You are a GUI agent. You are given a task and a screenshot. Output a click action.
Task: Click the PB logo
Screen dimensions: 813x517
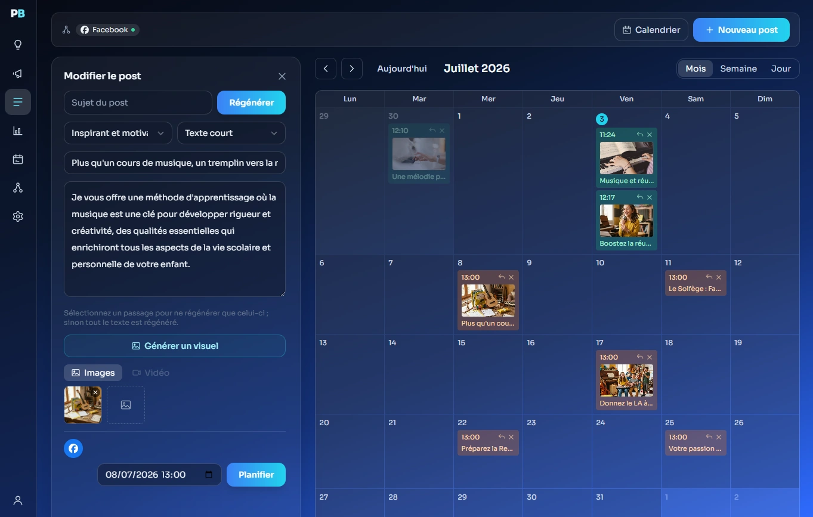(18, 13)
